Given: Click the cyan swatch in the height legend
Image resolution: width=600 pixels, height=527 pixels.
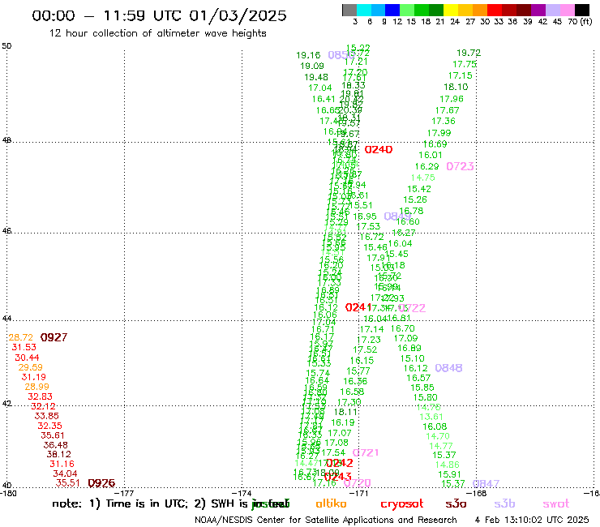Looking at the screenshot, I should click(363, 10).
